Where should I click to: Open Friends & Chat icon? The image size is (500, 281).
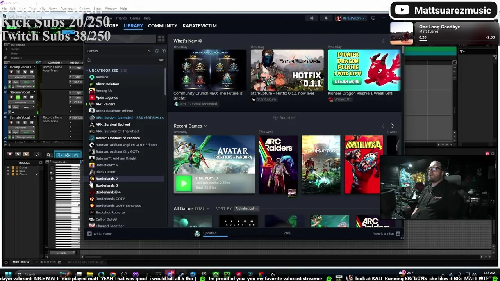[x=398, y=234]
